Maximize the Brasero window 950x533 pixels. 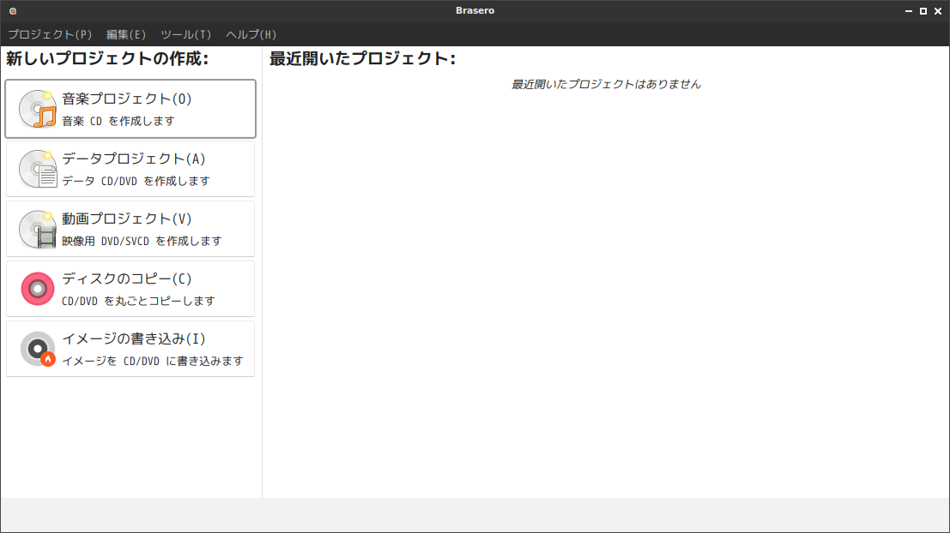pos(923,11)
